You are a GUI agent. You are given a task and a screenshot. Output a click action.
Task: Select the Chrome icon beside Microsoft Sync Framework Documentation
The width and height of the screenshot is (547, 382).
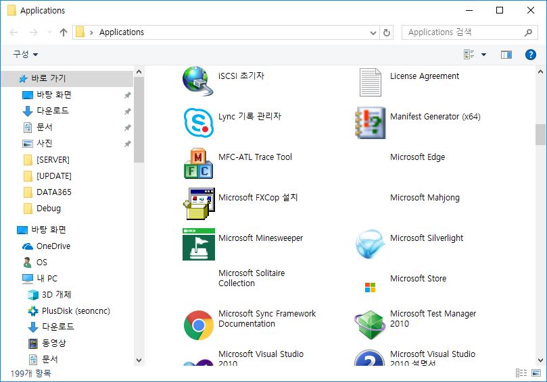(199, 325)
